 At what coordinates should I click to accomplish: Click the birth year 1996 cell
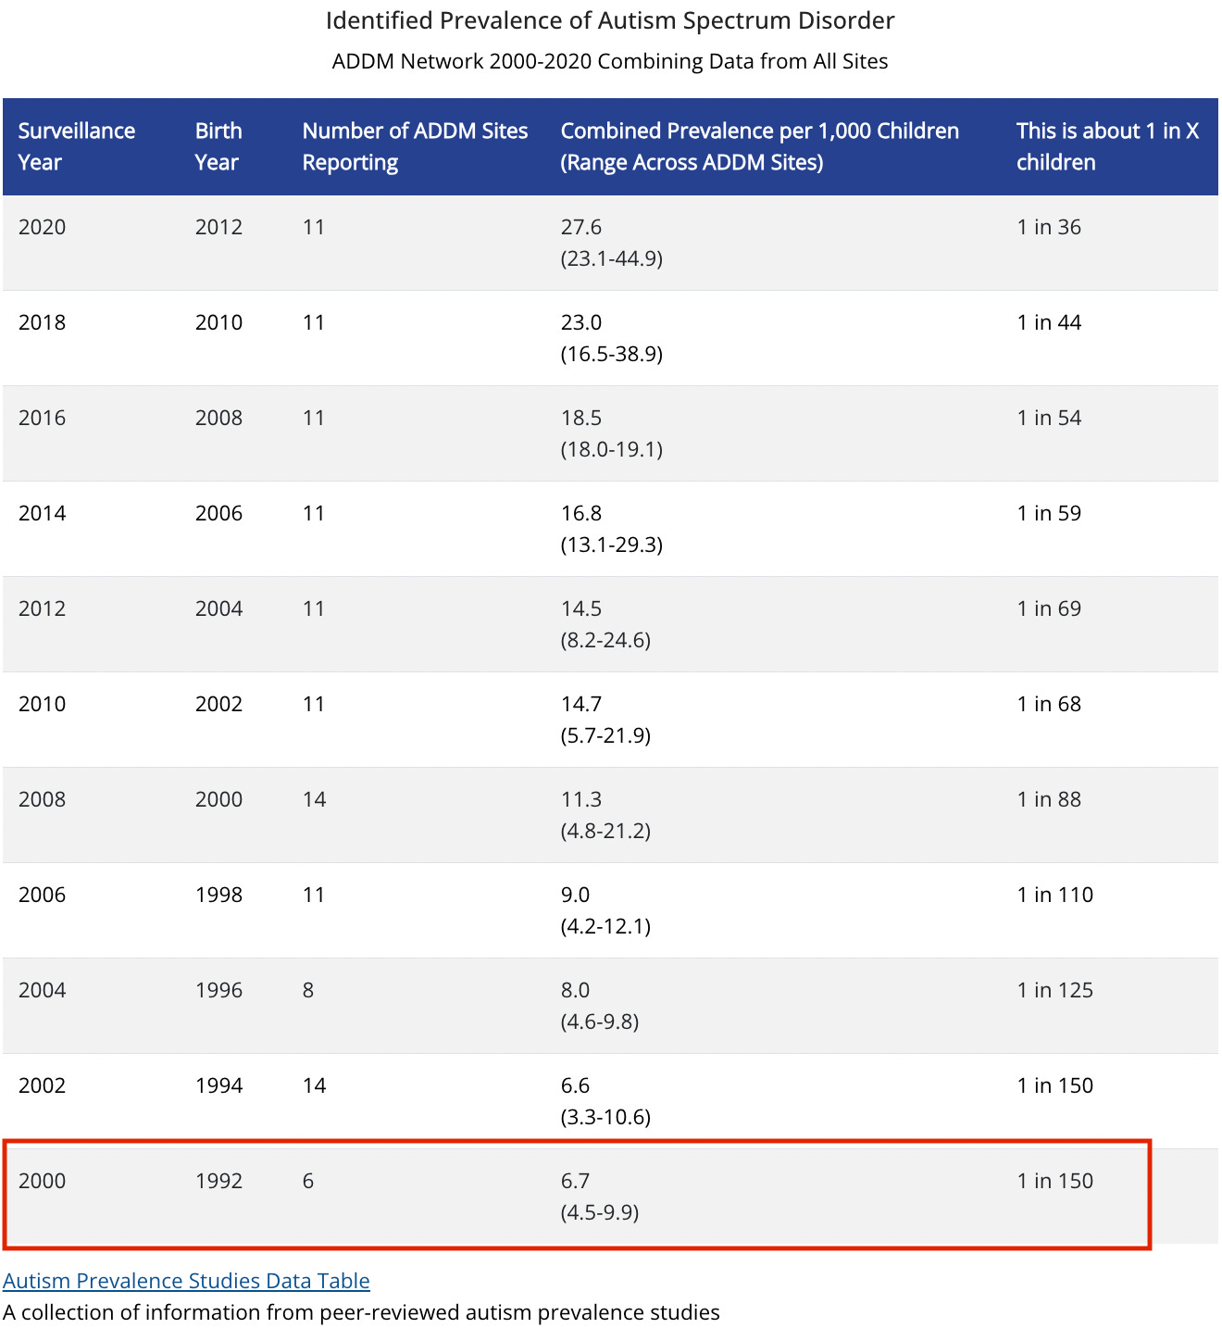(219, 990)
